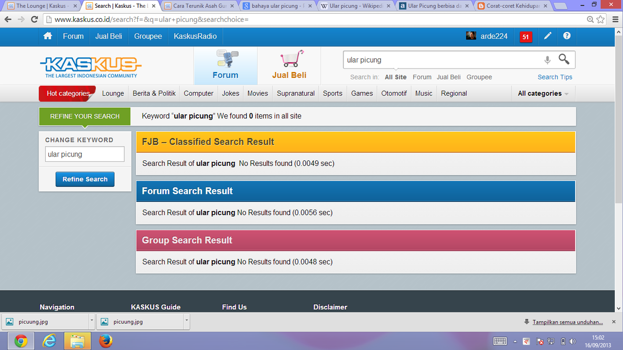Open Forum in the top navigation
623x350 pixels.
tap(73, 36)
